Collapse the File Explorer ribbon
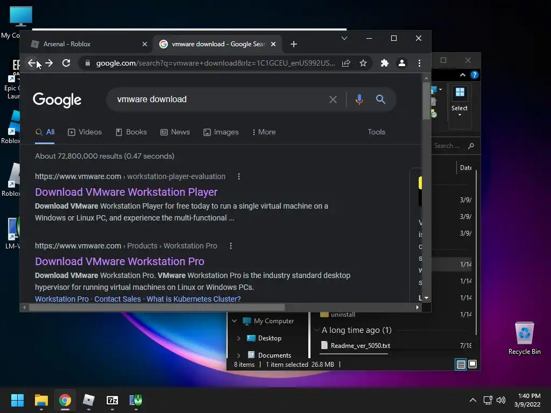551x413 pixels. pos(462,75)
